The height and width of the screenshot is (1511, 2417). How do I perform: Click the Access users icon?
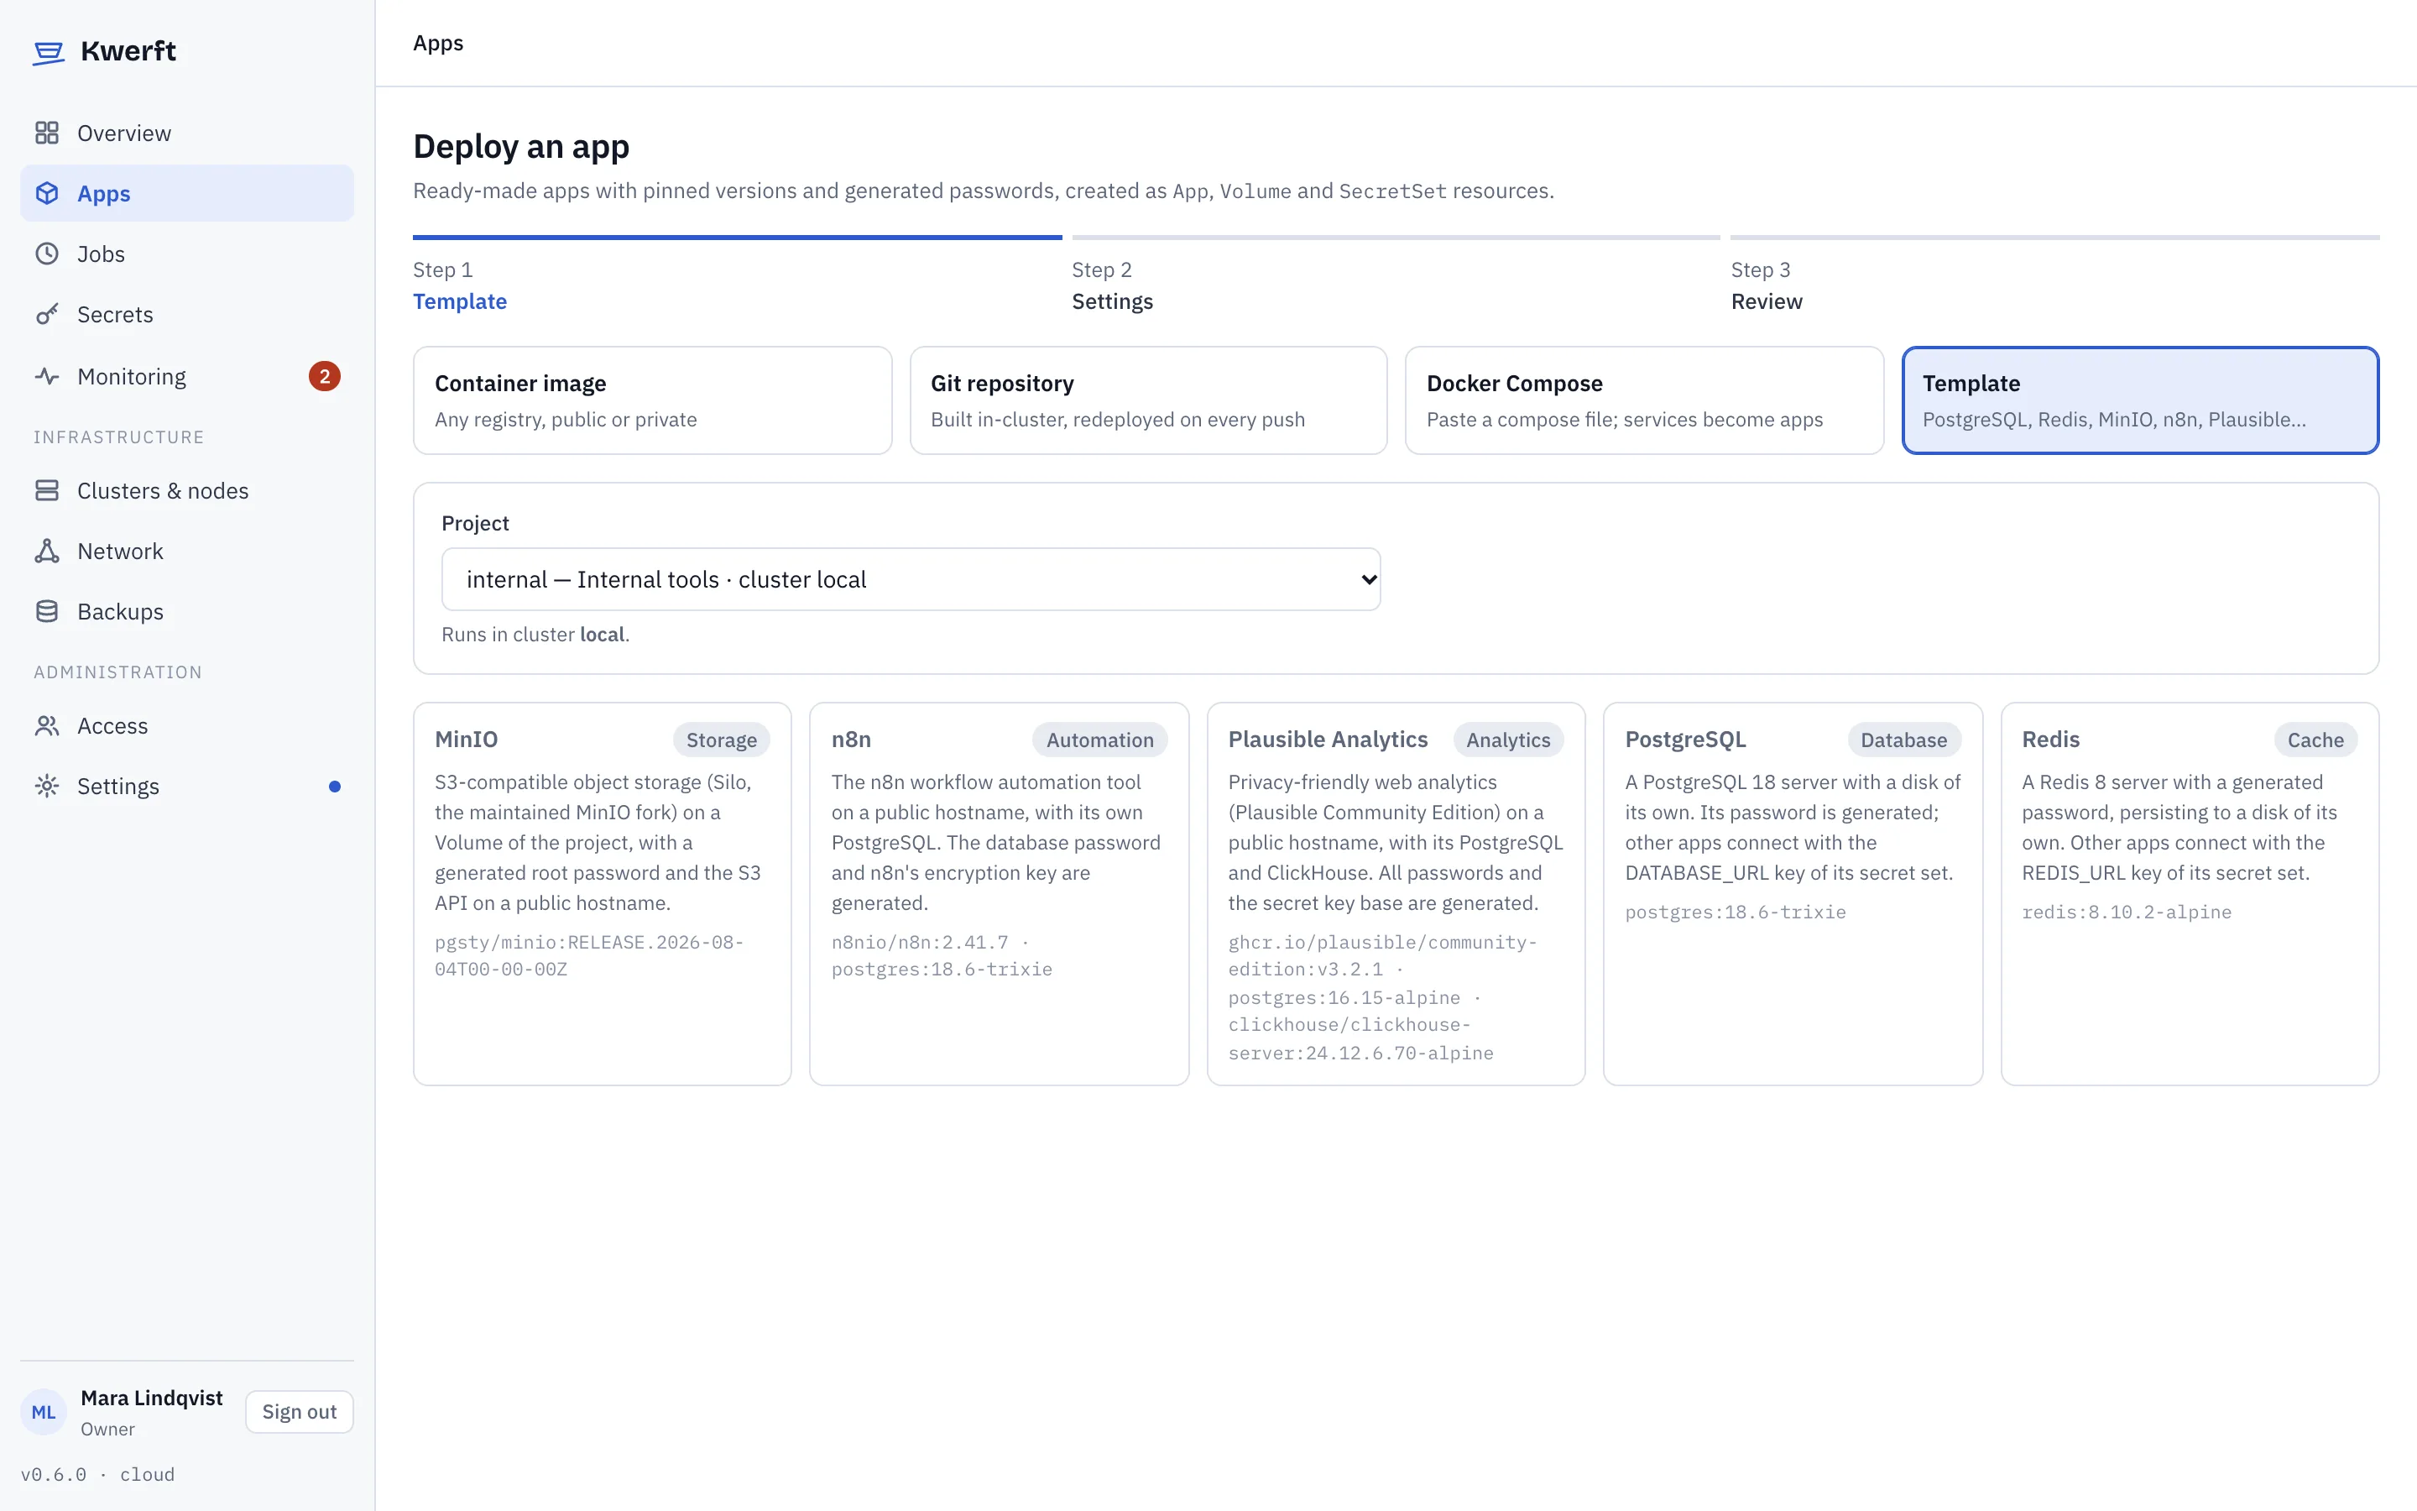(47, 725)
